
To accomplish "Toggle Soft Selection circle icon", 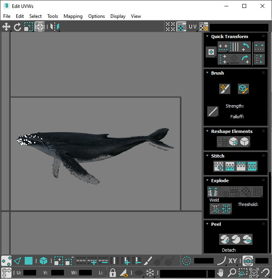I will 186,261.
